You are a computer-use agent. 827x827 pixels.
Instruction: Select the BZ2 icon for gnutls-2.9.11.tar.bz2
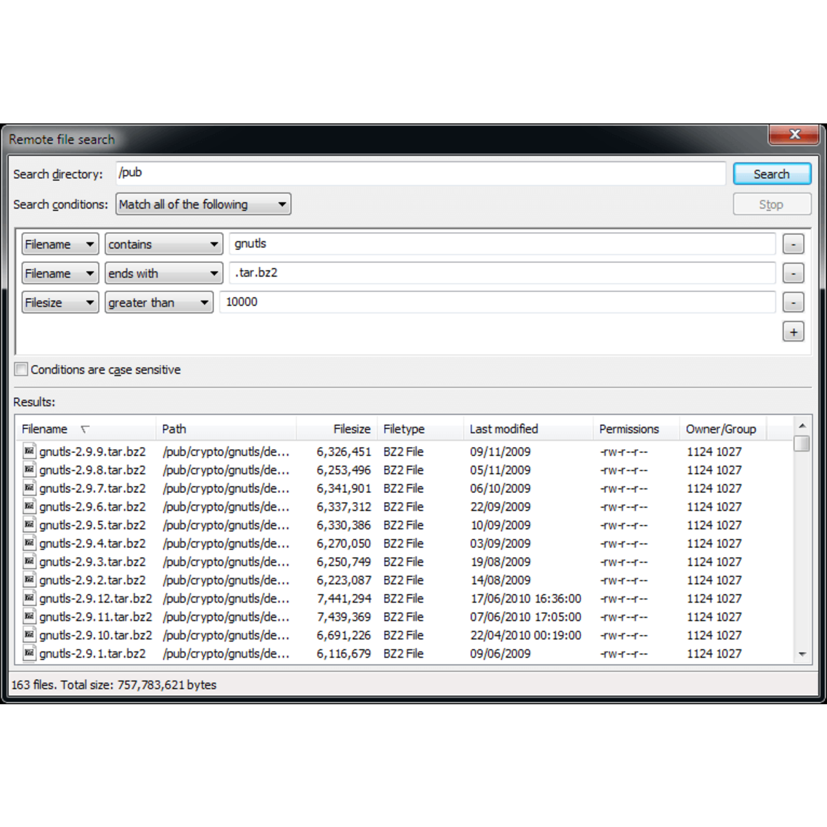pyautogui.click(x=29, y=617)
